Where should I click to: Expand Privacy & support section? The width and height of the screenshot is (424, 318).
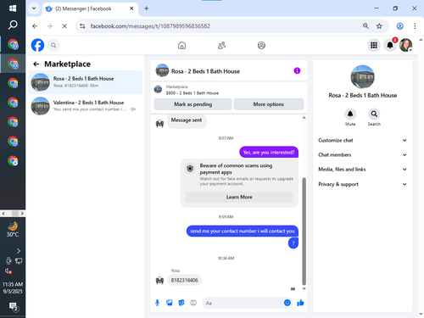coord(363,184)
